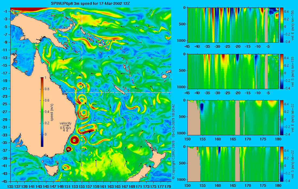
Task: Click the "4 d" text under velocity arrow
Action: coord(65,130)
